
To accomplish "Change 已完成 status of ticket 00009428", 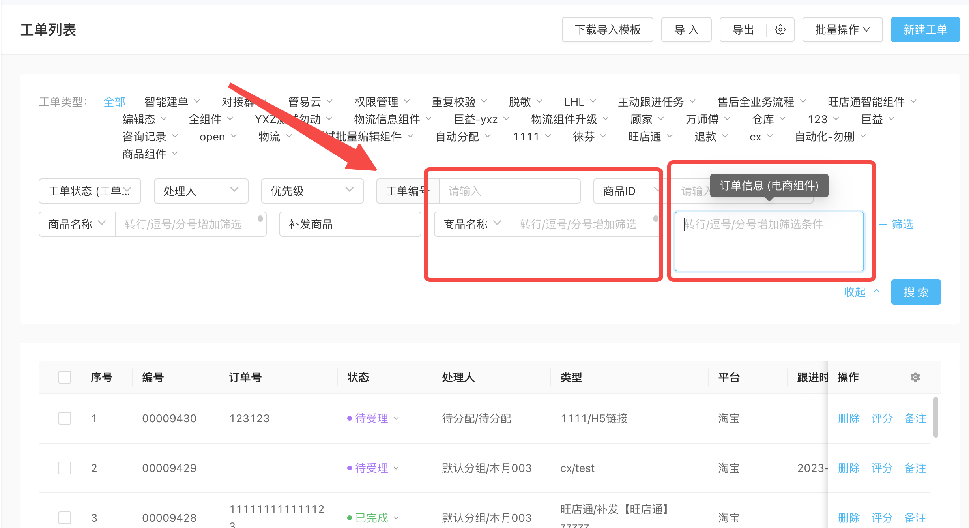I will [x=373, y=517].
